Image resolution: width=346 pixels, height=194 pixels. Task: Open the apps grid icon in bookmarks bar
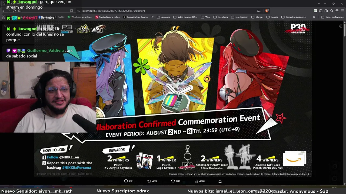click(x=4, y=17)
